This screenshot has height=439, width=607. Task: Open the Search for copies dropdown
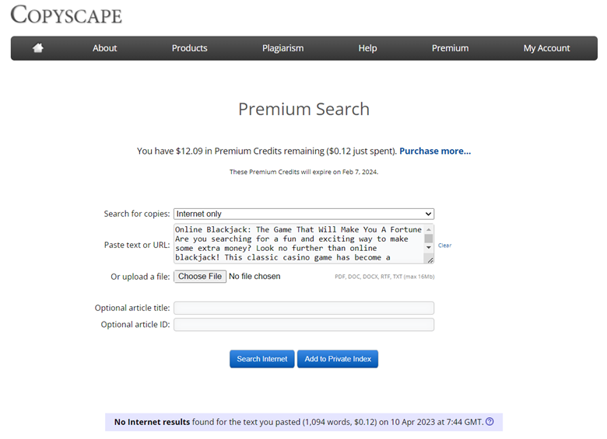pos(303,214)
